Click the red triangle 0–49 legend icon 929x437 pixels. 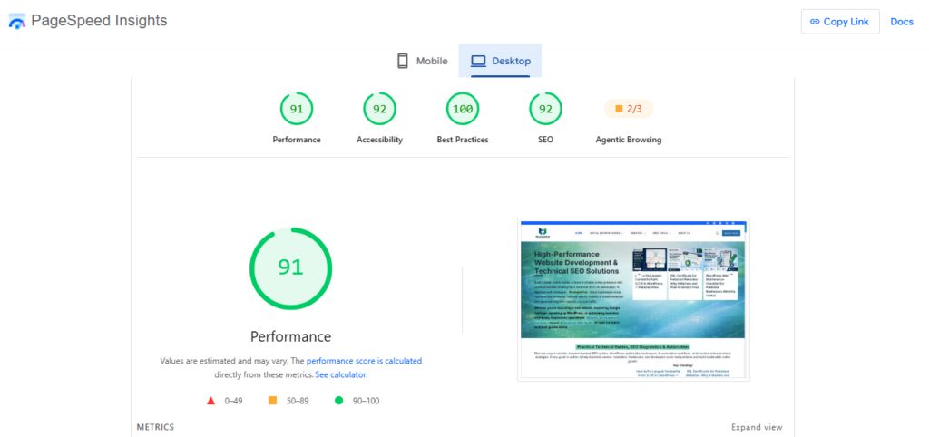coord(210,401)
